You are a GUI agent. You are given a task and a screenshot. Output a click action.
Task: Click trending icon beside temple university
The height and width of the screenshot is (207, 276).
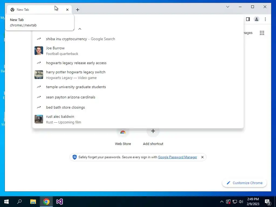click(x=39, y=87)
